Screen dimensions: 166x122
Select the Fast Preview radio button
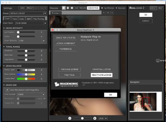tap(102, 8)
